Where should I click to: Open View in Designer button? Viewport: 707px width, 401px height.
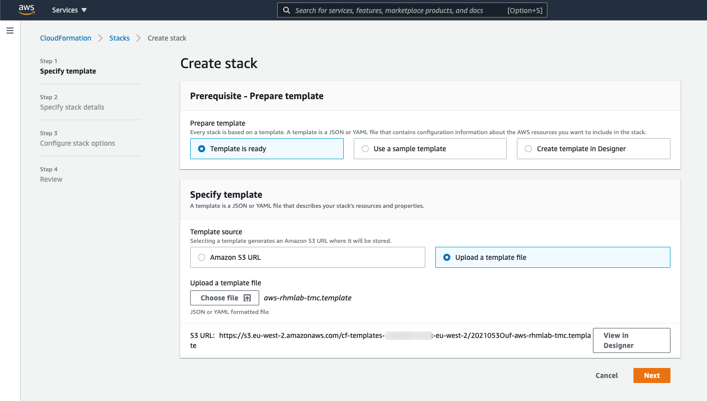point(631,340)
